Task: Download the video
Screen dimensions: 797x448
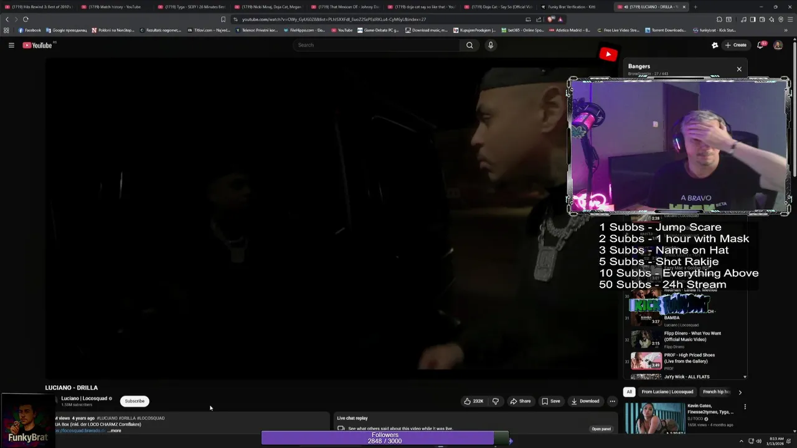Action: [x=585, y=401]
